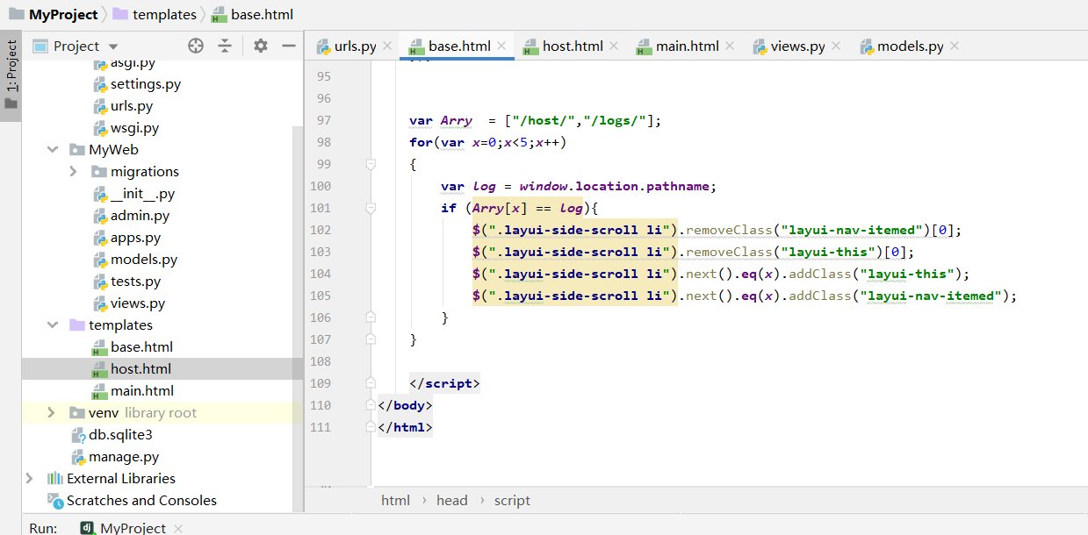Open Project panel settings gear

(260, 46)
